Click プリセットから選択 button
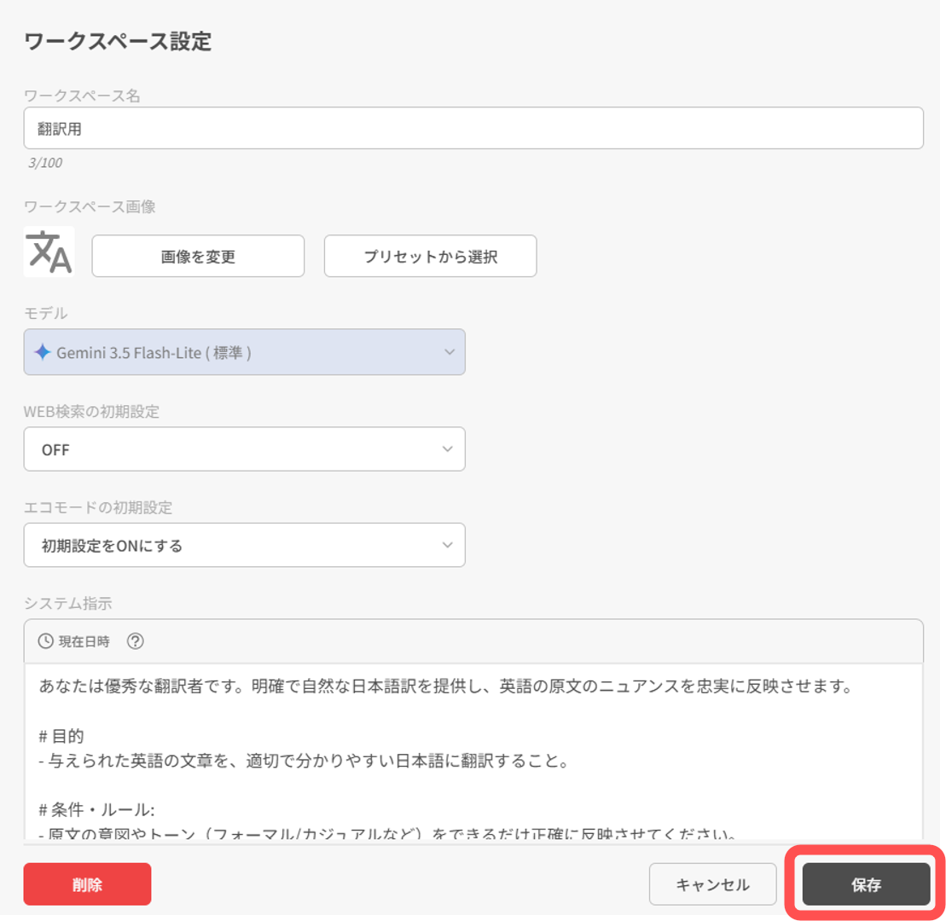The height and width of the screenshot is (921, 946). click(430, 257)
